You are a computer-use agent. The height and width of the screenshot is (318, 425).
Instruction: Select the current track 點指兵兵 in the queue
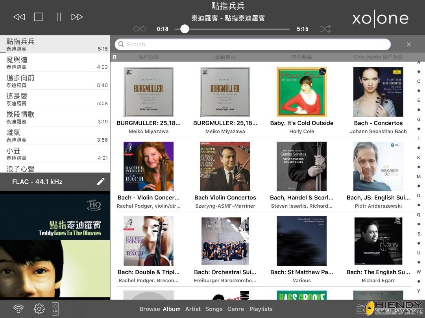(x=55, y=44)
